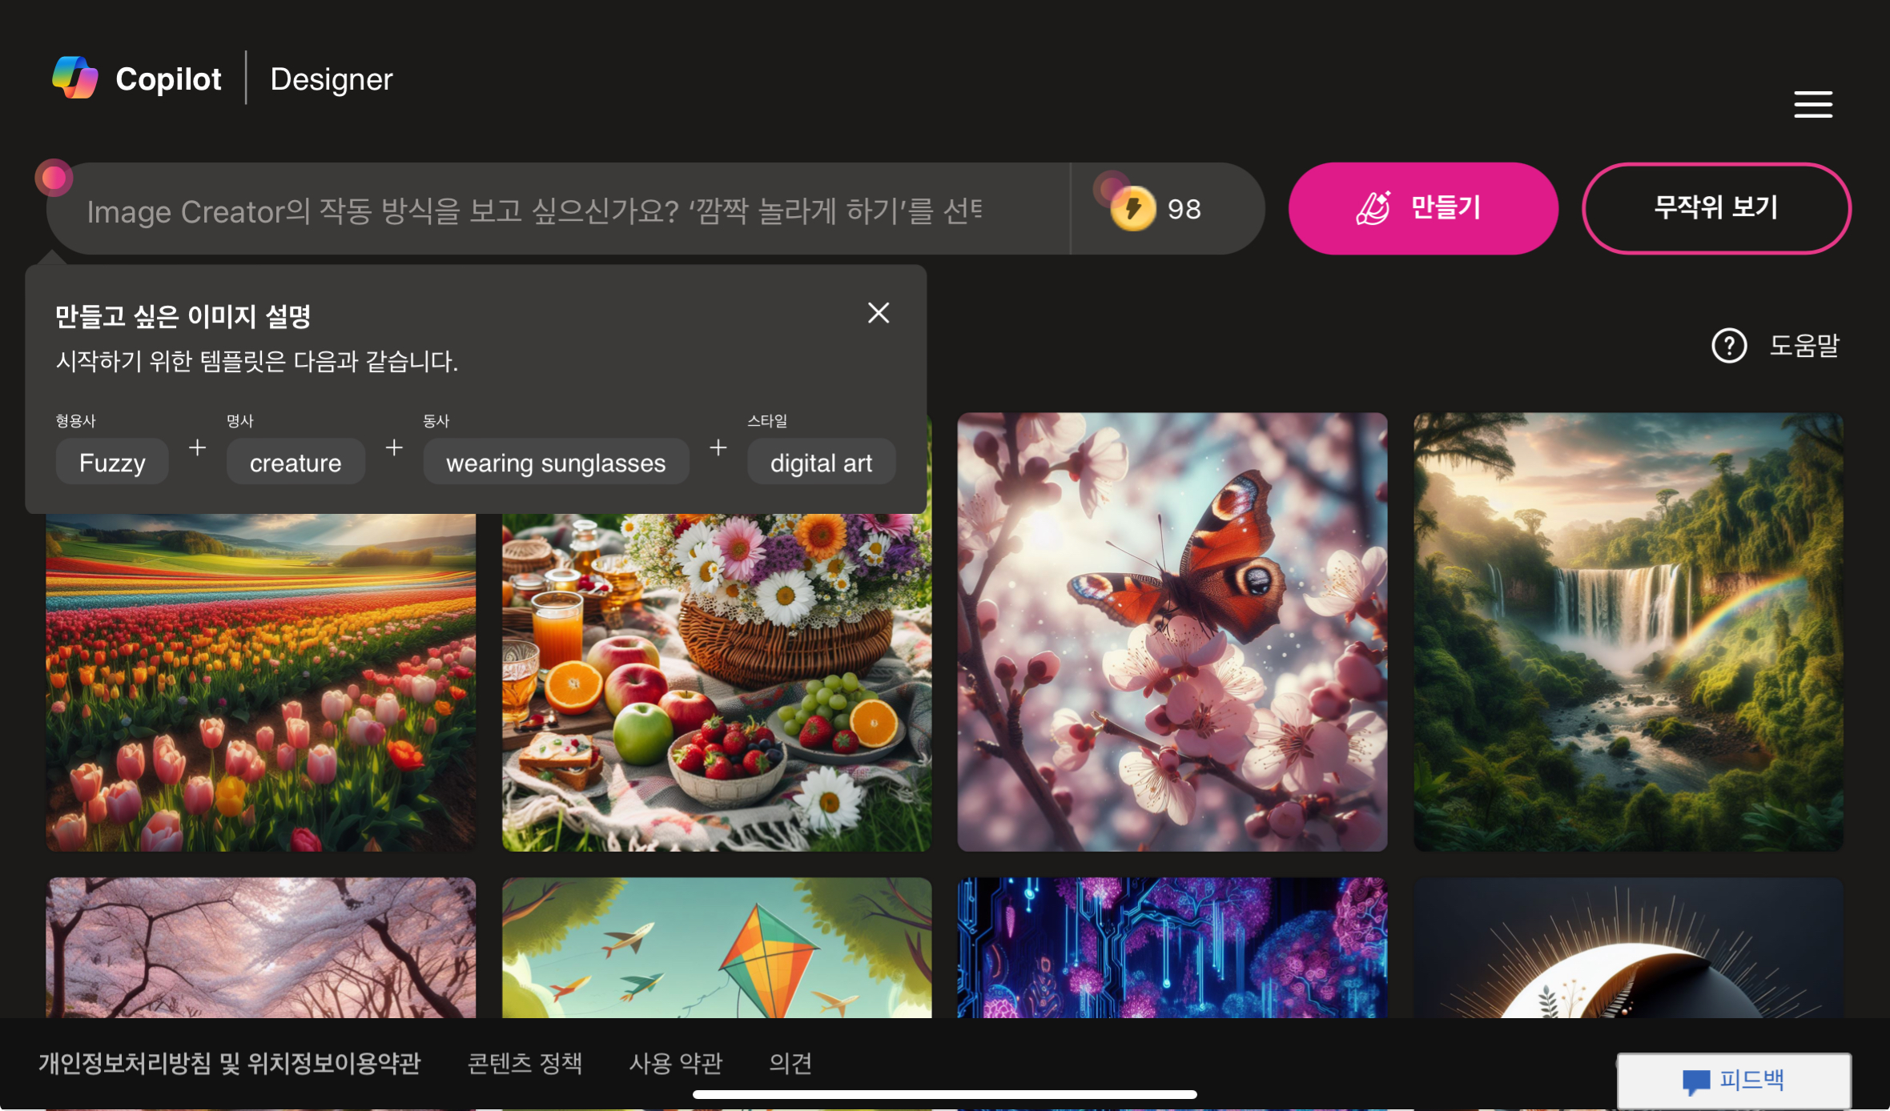Click the Copilot text label

click(x=168, y=78)
